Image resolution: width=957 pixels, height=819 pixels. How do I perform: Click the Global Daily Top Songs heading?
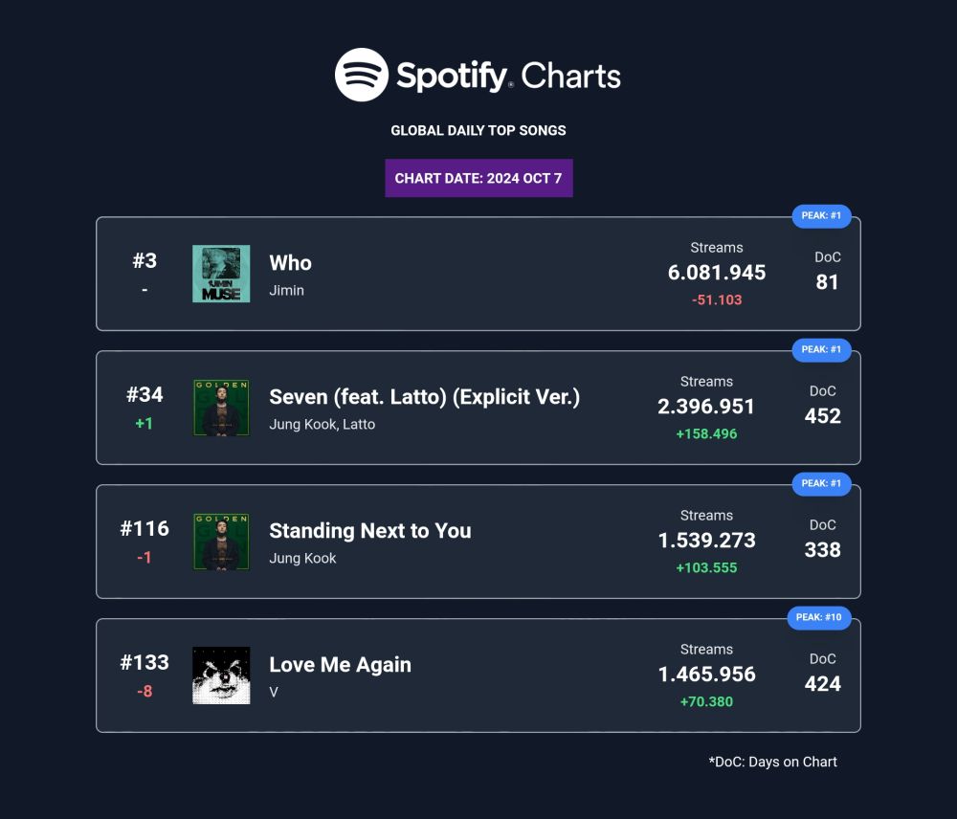pyautogui.click(x=478, y=131)
